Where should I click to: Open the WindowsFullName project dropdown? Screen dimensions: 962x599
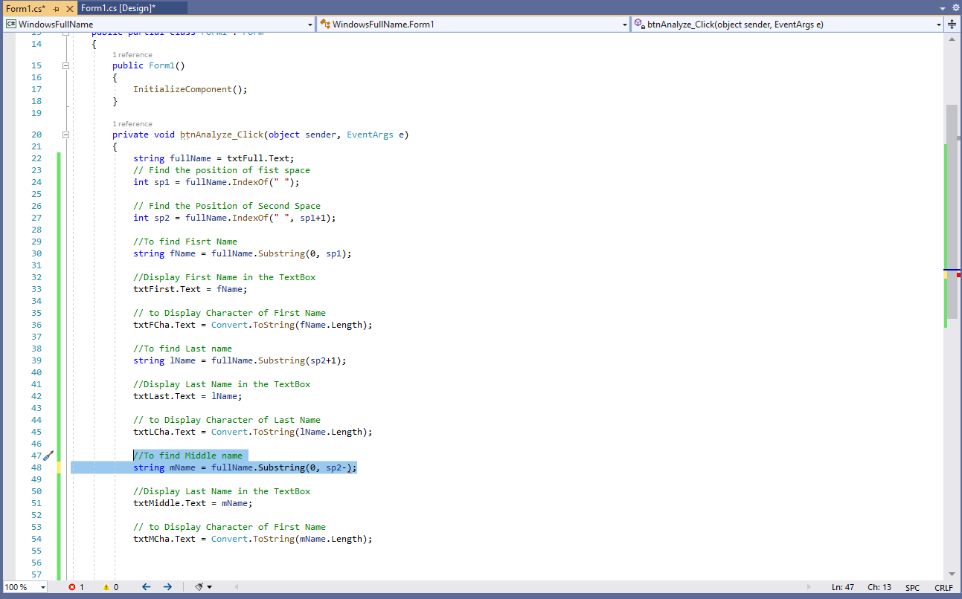click(x=310, y=25)
